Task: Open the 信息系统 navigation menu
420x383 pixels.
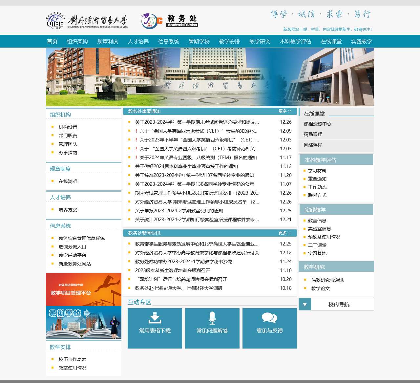Action: [x=169, y=41]
